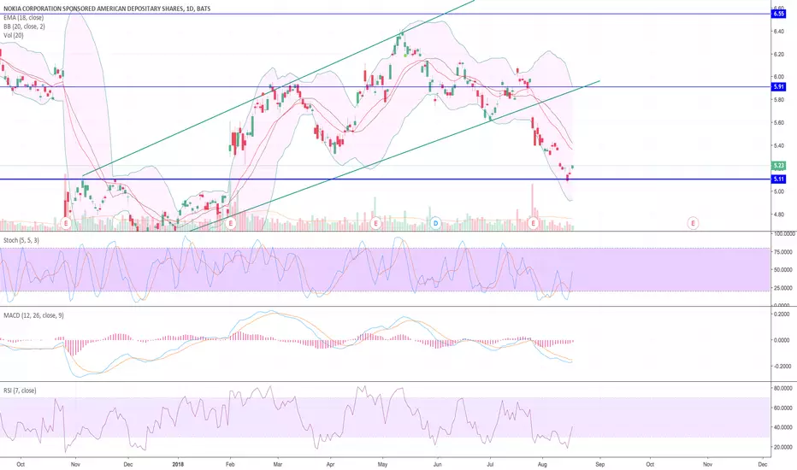Click the 25.0000 Stoch axis value
The image size is (797, 470).
coord(783,288)
